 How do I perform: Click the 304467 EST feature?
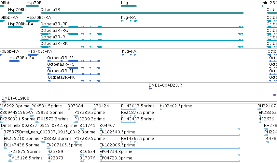(x=170, y=129)
